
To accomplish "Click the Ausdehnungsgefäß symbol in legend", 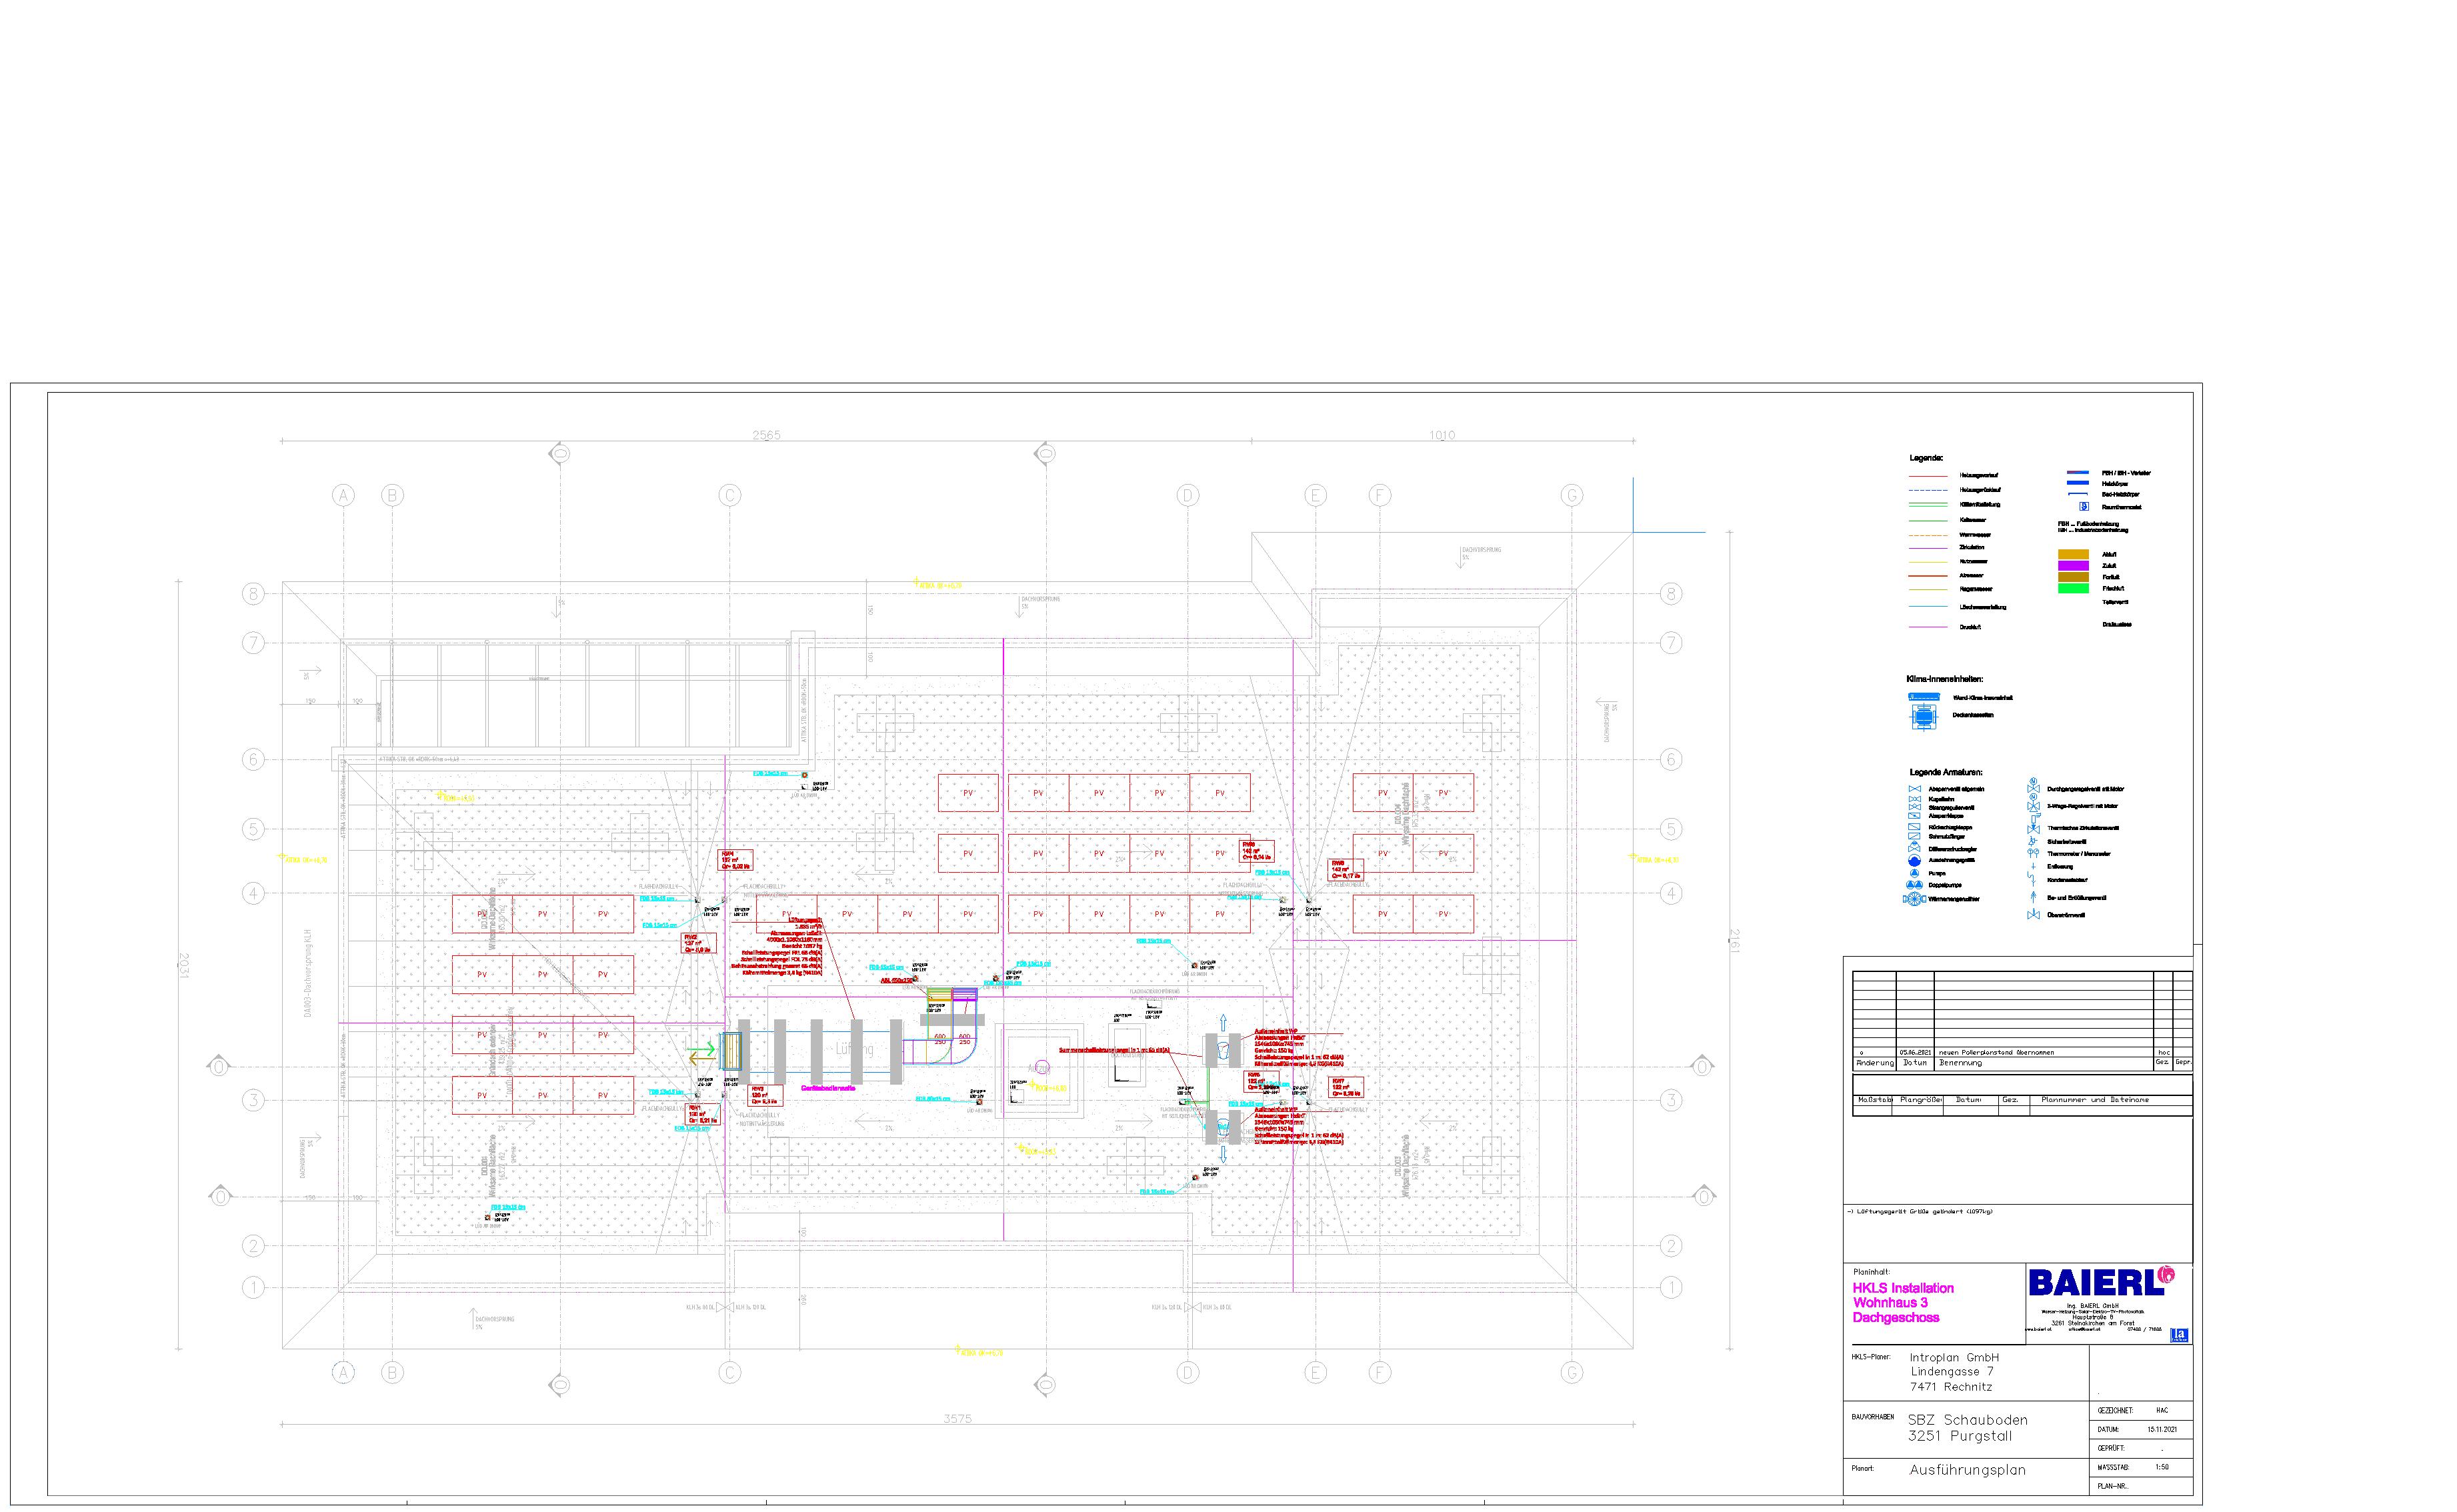I will click(x=1915, y=860).
